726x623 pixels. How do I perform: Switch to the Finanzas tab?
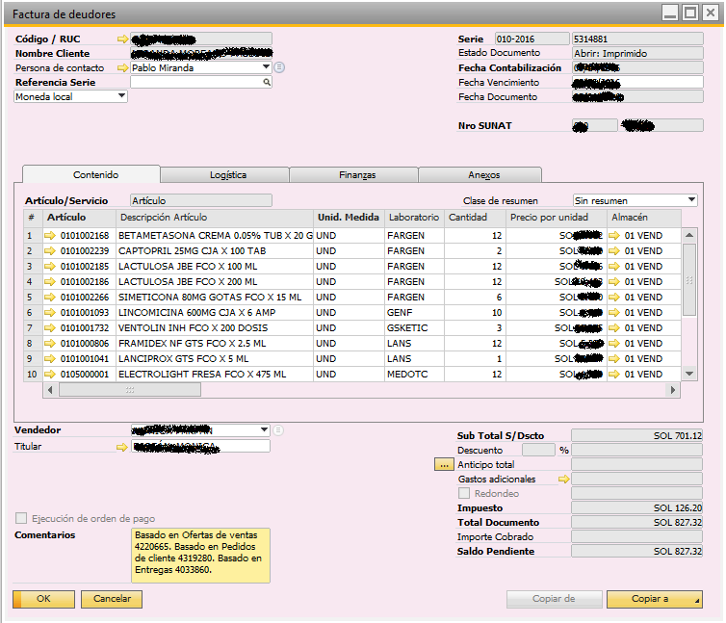(x=353, y=175)
